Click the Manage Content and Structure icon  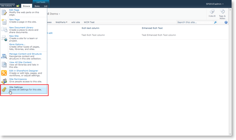[x=4, y=56]
